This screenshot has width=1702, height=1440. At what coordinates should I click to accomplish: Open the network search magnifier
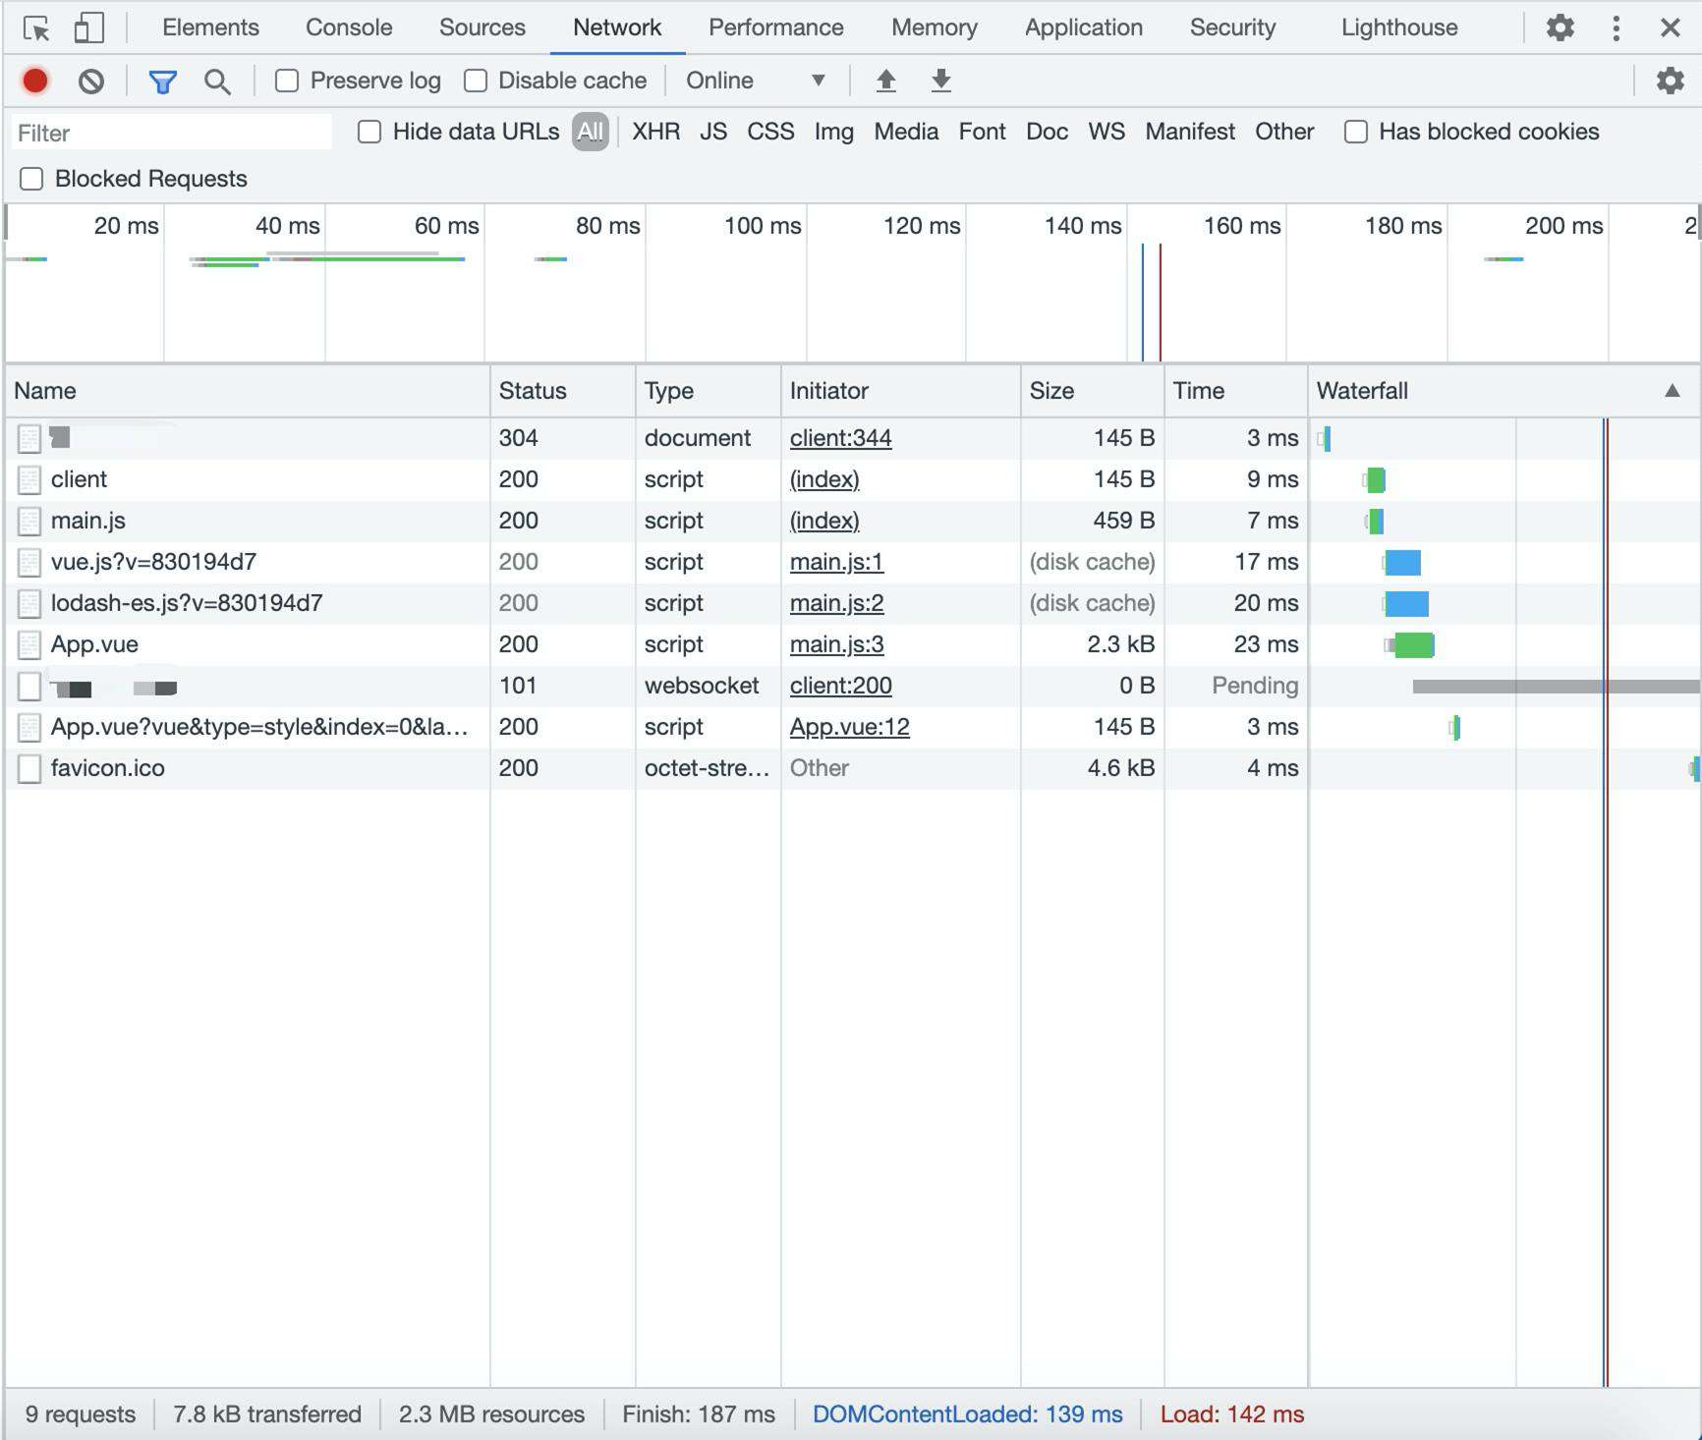217,81
